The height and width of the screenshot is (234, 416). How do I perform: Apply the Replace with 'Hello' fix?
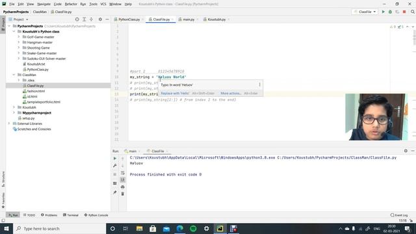coord(175,93)
